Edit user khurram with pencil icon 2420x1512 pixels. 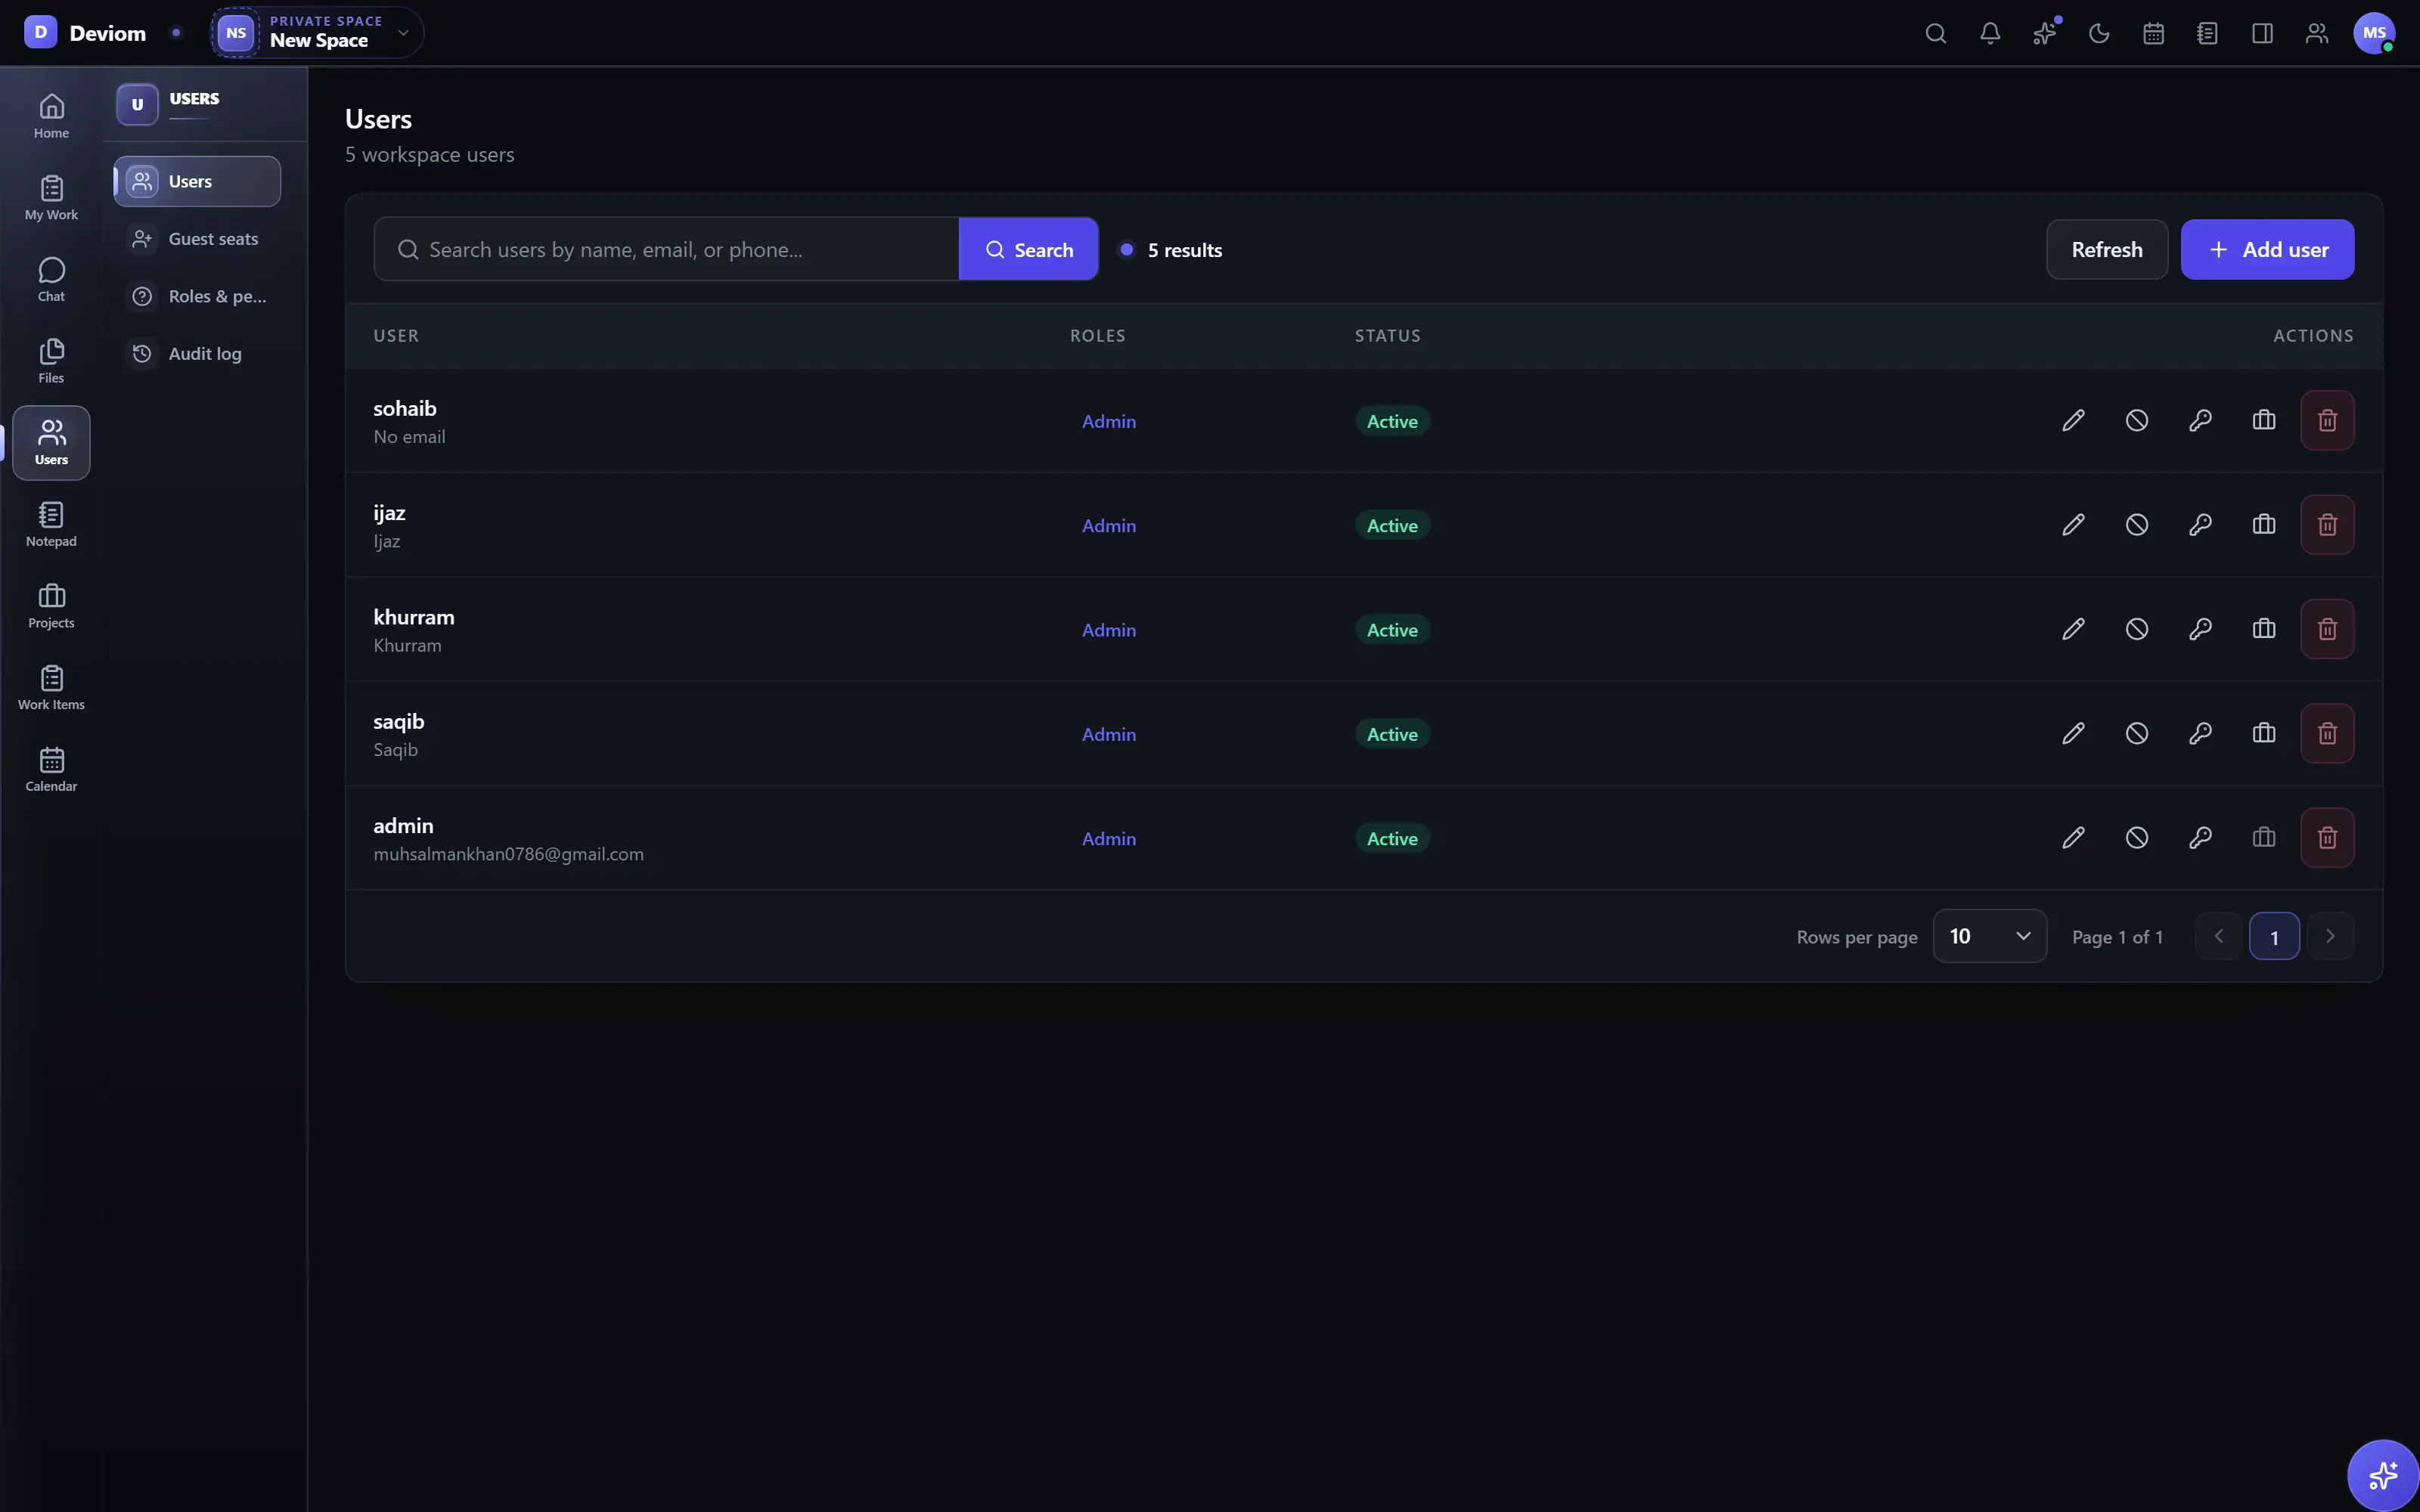tap(2073, 629)
